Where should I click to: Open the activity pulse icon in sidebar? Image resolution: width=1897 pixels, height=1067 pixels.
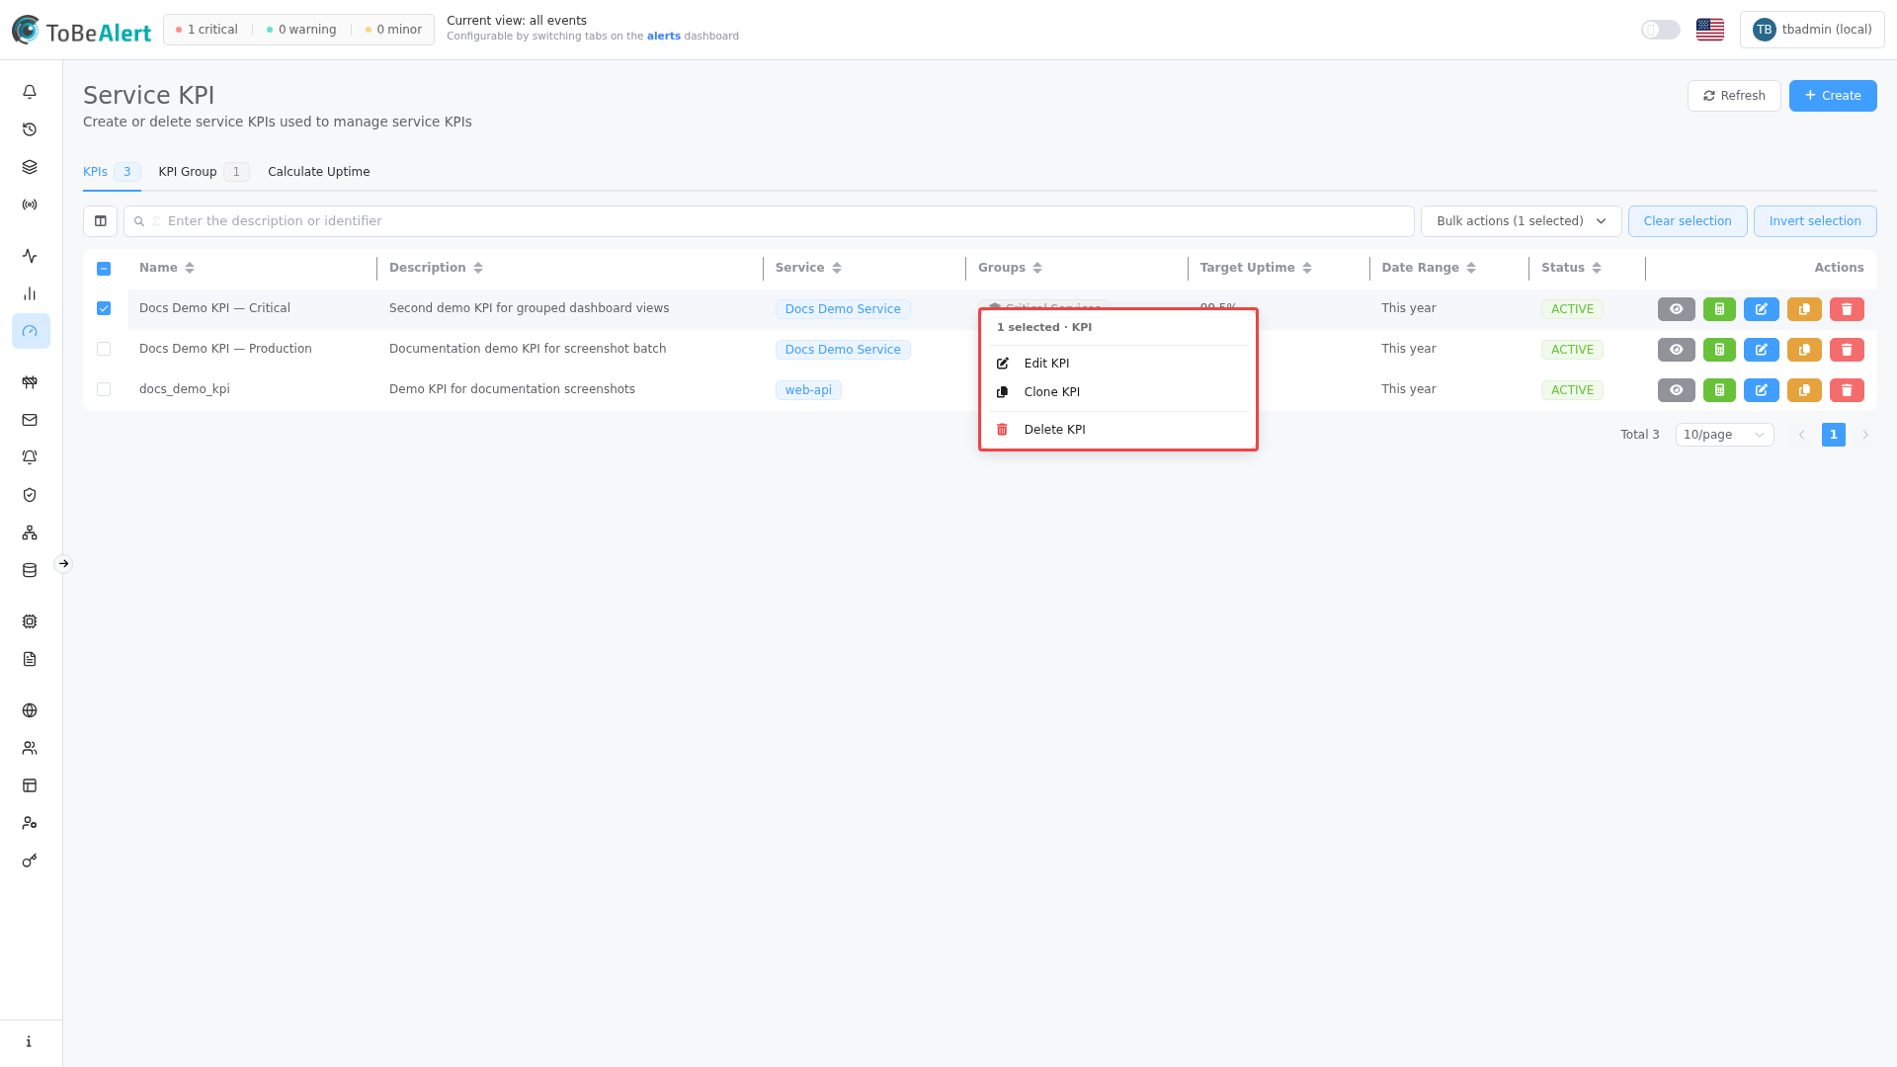tap(30, 256)
